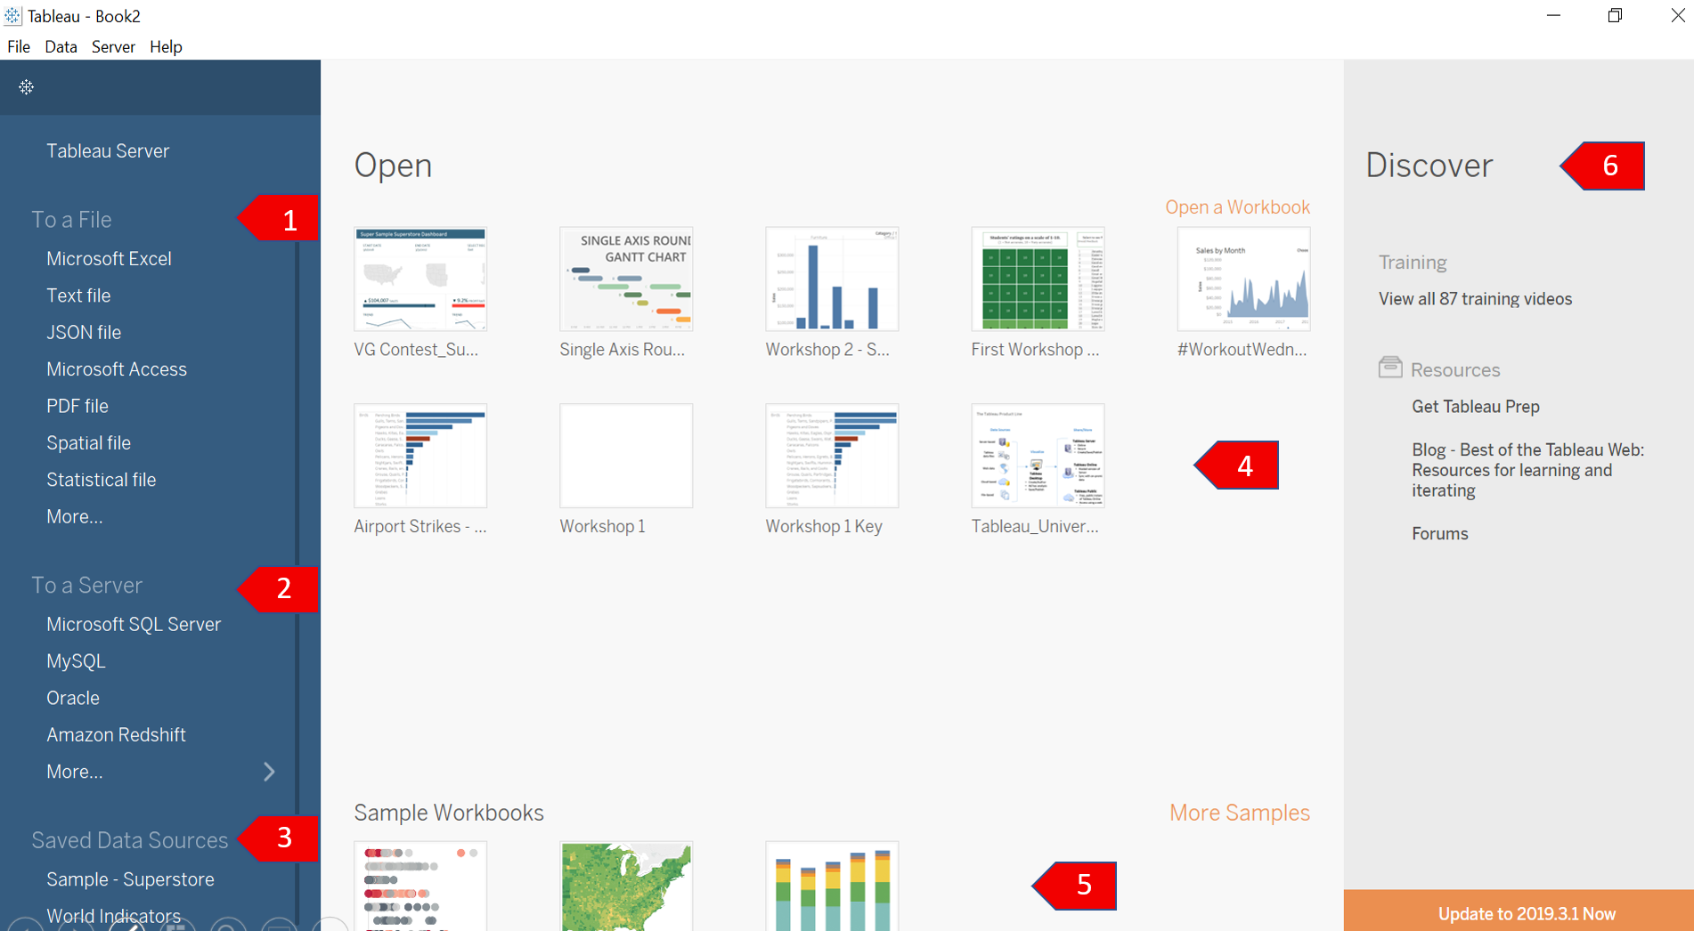Screen dimensions: 1694x931
Task: Click the More Samples link
Action: (x=1239, y=812)
